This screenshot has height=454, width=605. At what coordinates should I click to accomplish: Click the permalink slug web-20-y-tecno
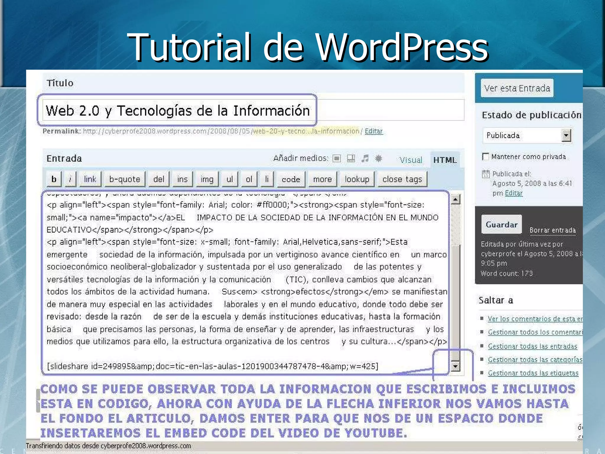[306, 131]
